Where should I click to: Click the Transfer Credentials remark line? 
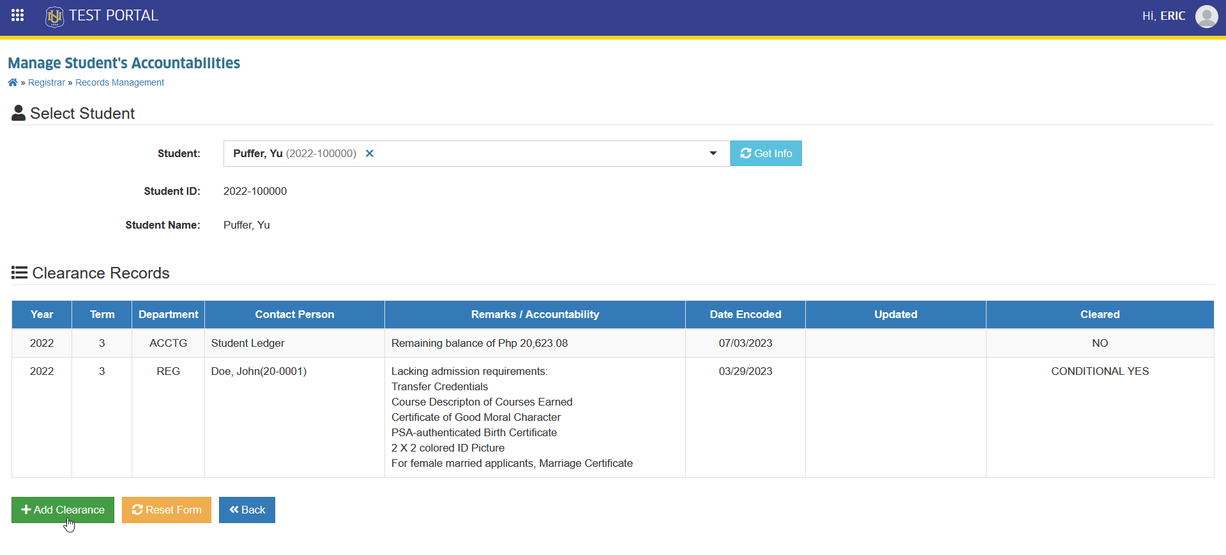439,386
